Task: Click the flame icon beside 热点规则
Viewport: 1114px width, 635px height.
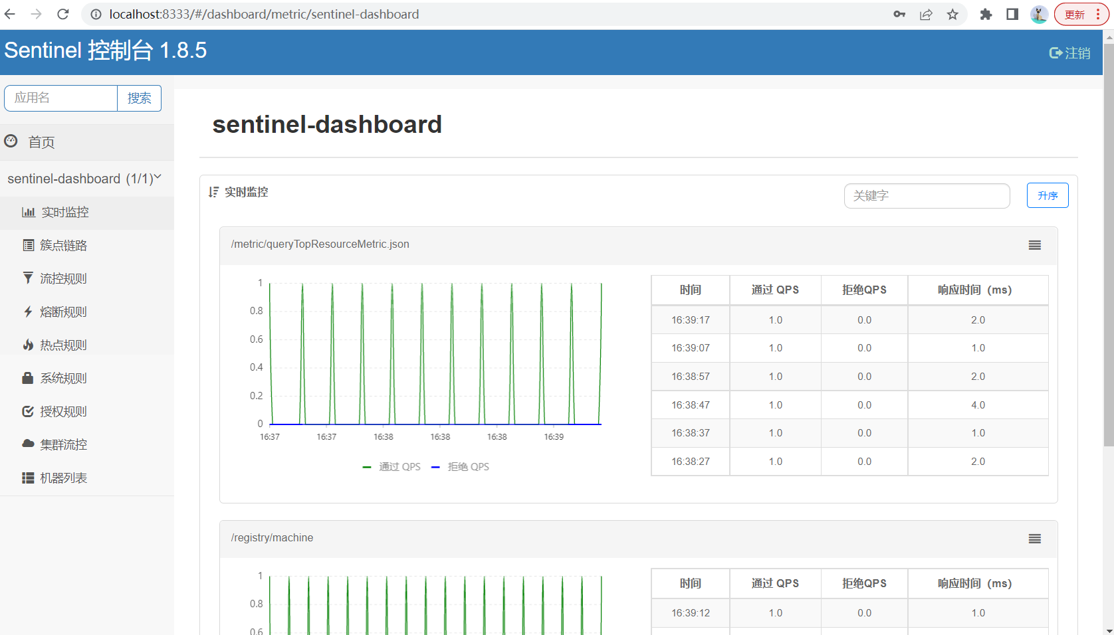Action: point(28,344)
